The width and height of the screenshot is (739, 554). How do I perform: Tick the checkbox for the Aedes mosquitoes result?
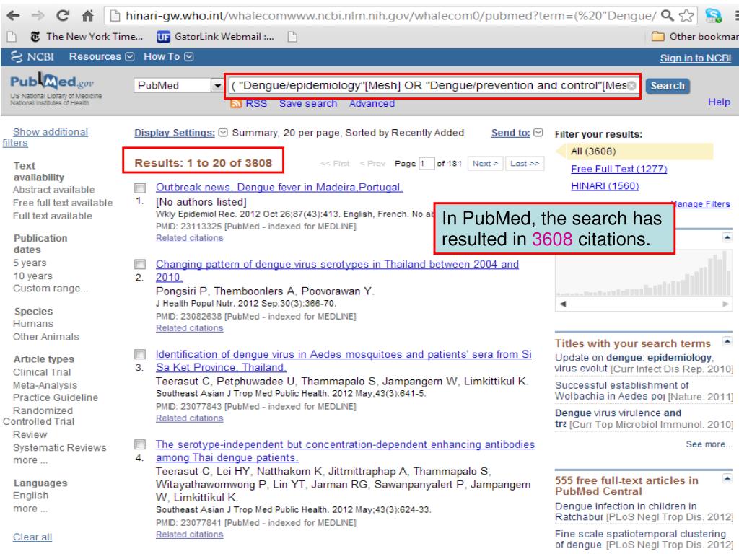pyautogui.click(x=140, y=353)
